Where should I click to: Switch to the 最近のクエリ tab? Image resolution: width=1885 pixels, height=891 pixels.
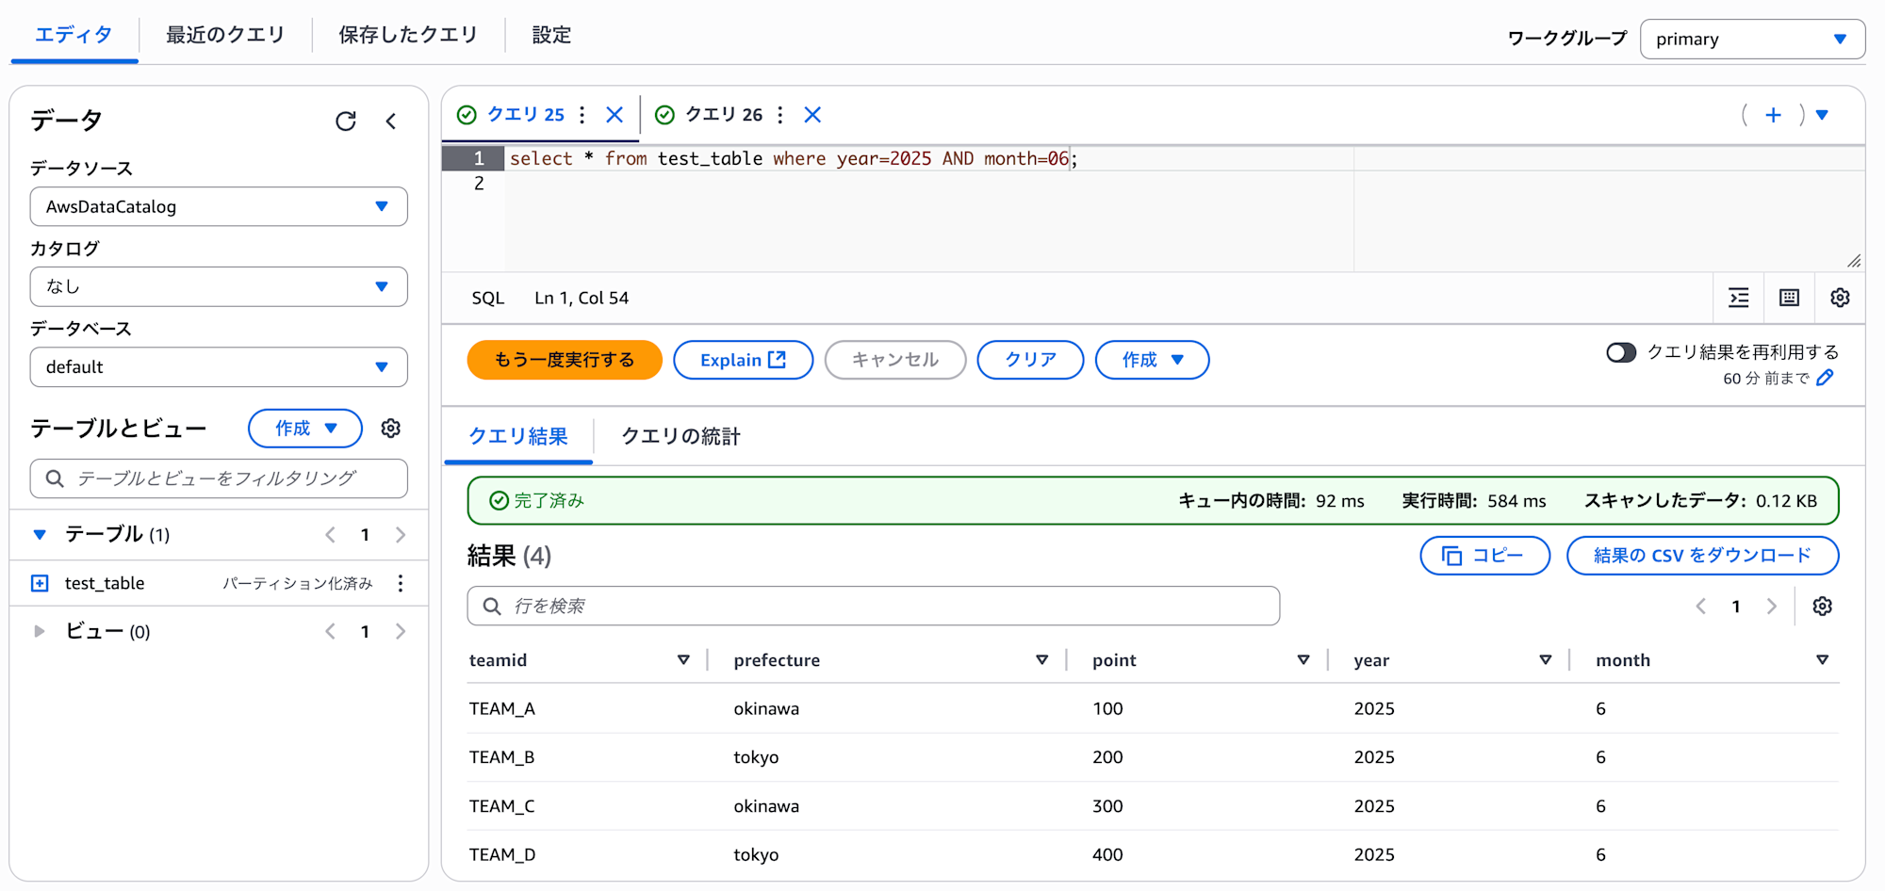tap(225, 36)
